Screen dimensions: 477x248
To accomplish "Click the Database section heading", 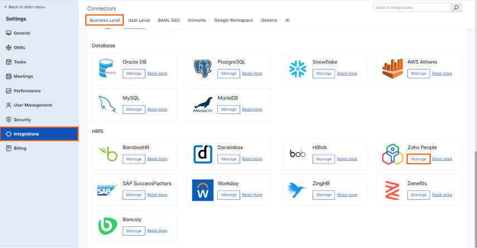I will tap(104, 46).
